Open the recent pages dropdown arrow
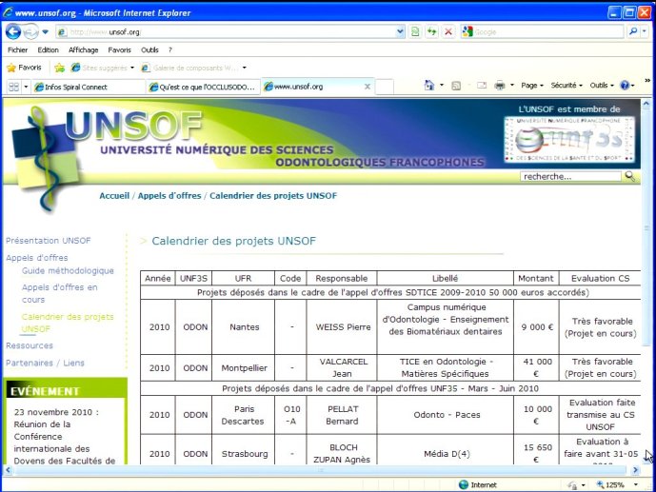This screenshot has height=492, width=656. [x=45, y=31]
